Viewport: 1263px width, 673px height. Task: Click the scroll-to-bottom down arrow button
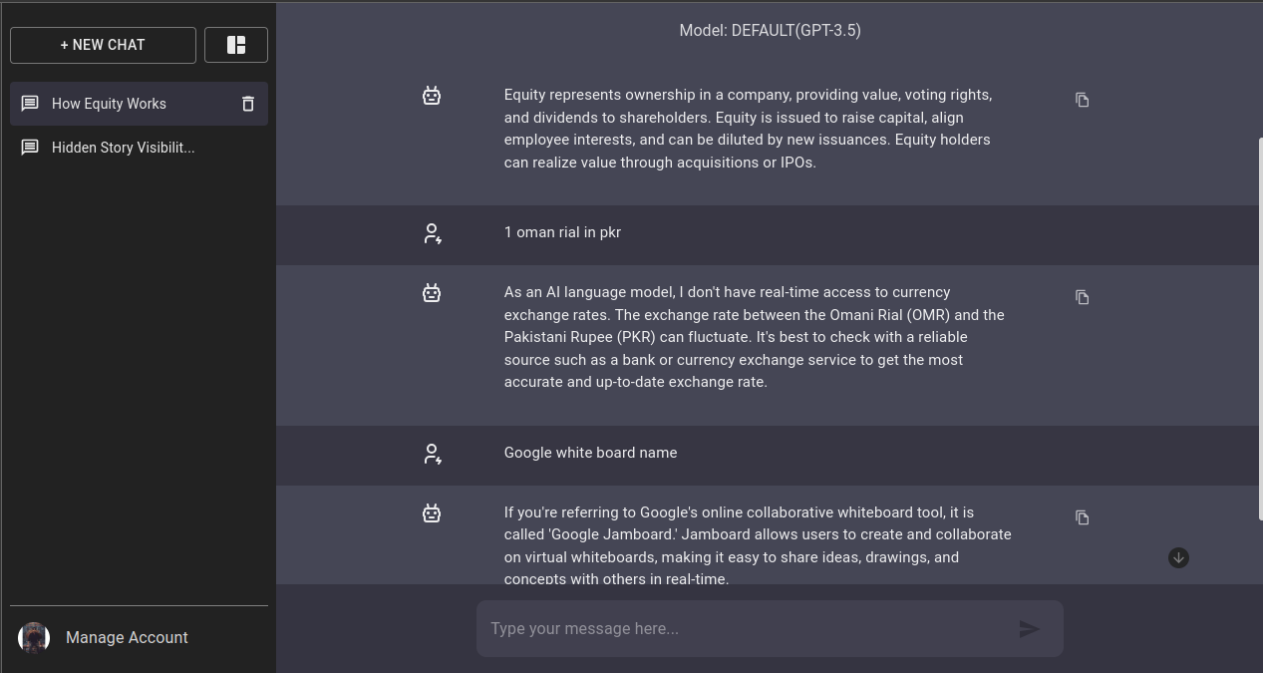click(1178, 557)
